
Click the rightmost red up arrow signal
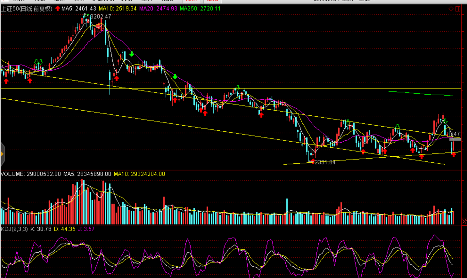453,154
